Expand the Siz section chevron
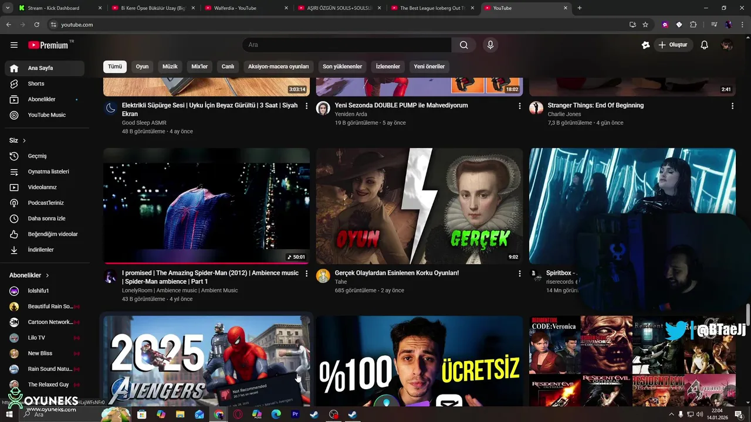This screenshot has width=751, height=422. point(24,141)
